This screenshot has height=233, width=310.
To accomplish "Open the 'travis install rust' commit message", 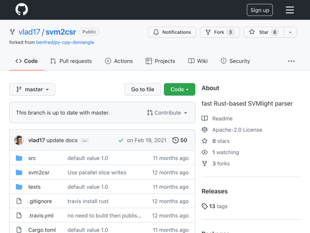I will point(88,201).
